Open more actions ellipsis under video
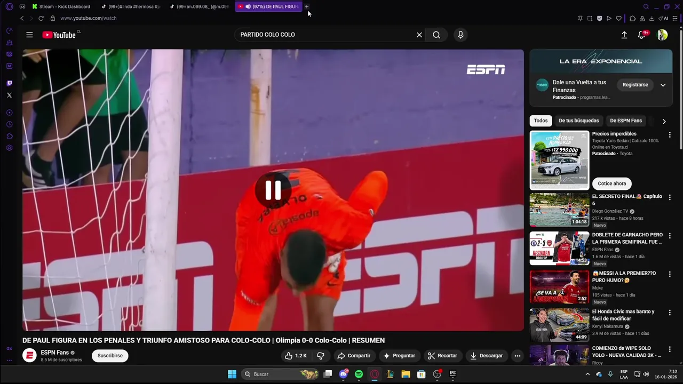The width and height of the screenshot is (683, 384). pyautogui.click(x=517, y=356)
